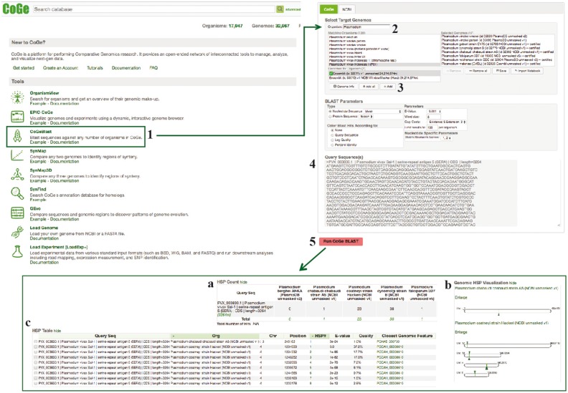
Task: Open the Load Experiment flask icon
Action: click(17, 251)
